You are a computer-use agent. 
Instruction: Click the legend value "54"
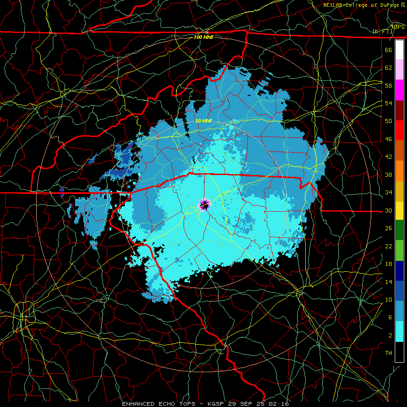(388, 103)
